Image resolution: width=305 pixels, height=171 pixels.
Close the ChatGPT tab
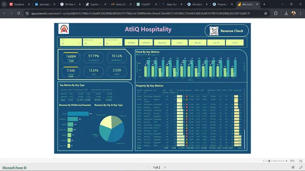(156, 4)
